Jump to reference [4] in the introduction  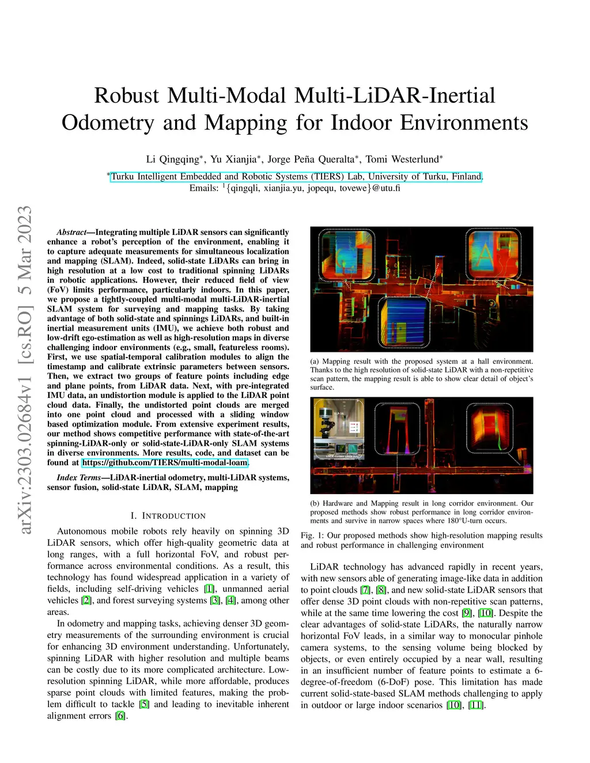(x=231, y=600)
